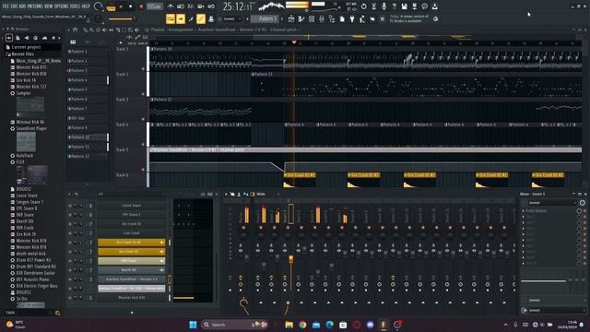Open the channel rack view icon in toolbar

[x=312, y=18]
